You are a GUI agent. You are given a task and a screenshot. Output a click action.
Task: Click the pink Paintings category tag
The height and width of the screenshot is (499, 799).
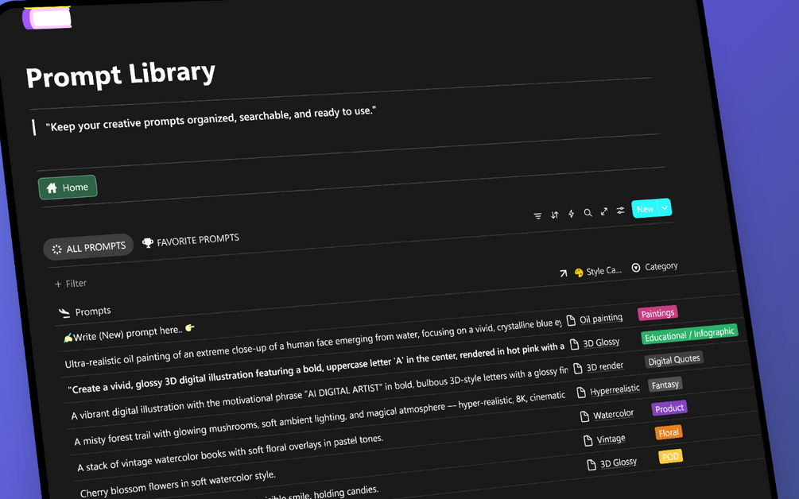coord(657,313)
